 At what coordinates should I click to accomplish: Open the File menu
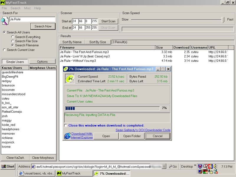coord(4,8)
